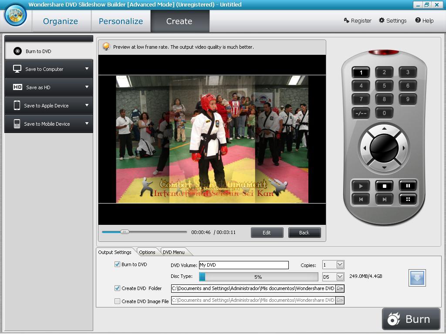Uncheck the Burn to DVD checkbox
This screenshot has height=334, width=446.
tap(117, 264)
